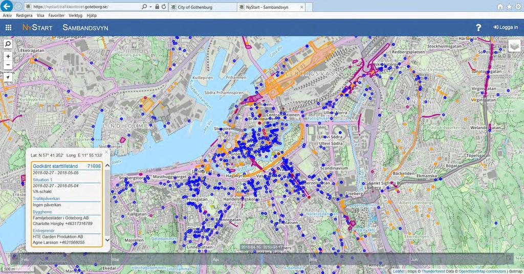Click the Sambandsvyn header title
The height and width of the screenshot is (274, 524).
85,28
